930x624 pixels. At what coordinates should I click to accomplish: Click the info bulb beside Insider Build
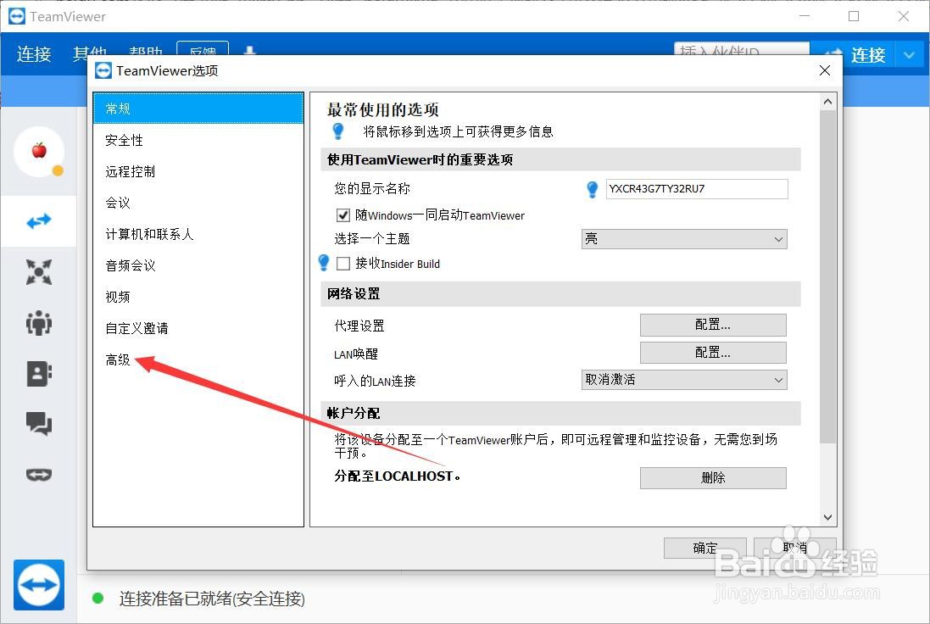point(323,263)
